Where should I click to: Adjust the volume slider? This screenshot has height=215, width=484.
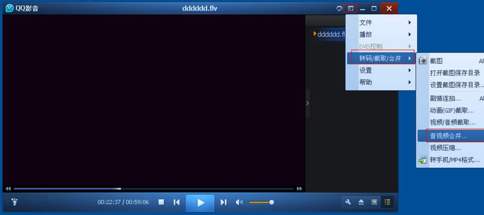(261, 202)
